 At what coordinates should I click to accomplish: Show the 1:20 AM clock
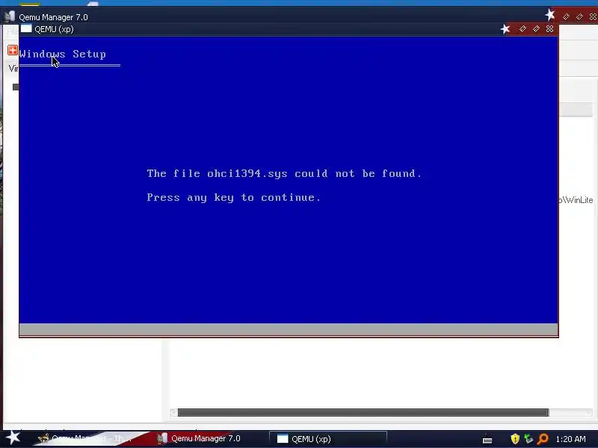click(570, 439)
